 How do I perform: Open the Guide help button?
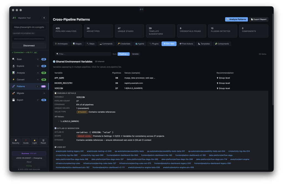[26, 141]
